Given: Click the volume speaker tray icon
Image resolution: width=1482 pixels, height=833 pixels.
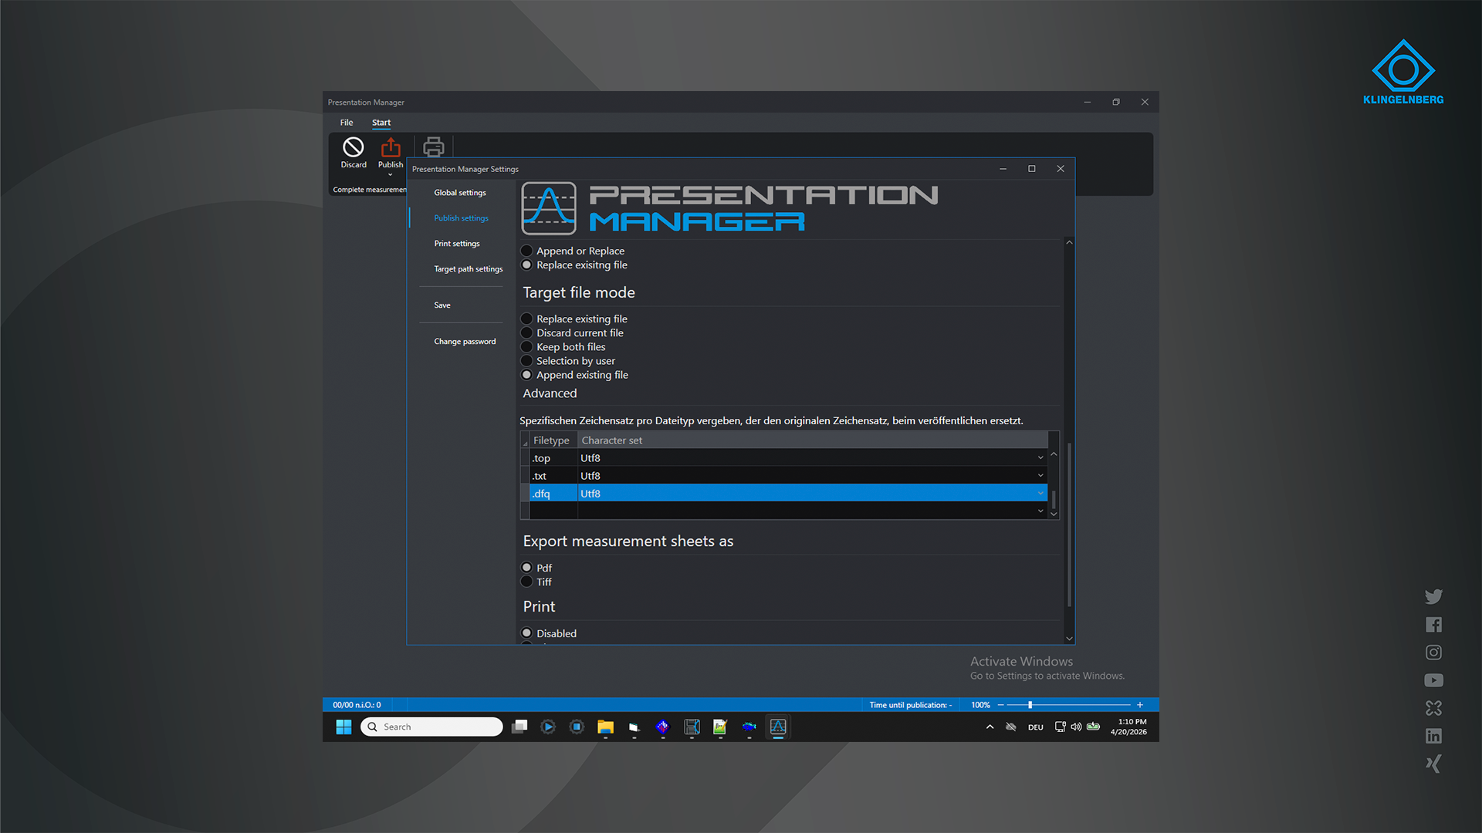Looking at the screenshot, I should [1076, 727].
